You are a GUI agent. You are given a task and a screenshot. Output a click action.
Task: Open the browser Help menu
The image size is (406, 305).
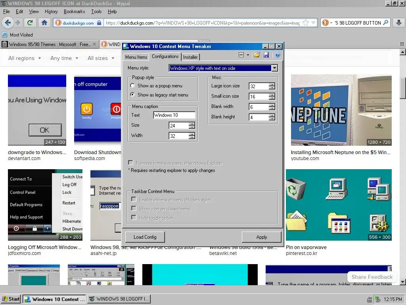(x=112, y=12)
